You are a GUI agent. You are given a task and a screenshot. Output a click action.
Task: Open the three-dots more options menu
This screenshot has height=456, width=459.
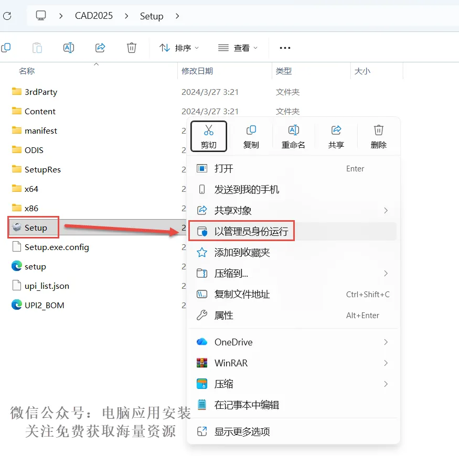coord(285,48)
